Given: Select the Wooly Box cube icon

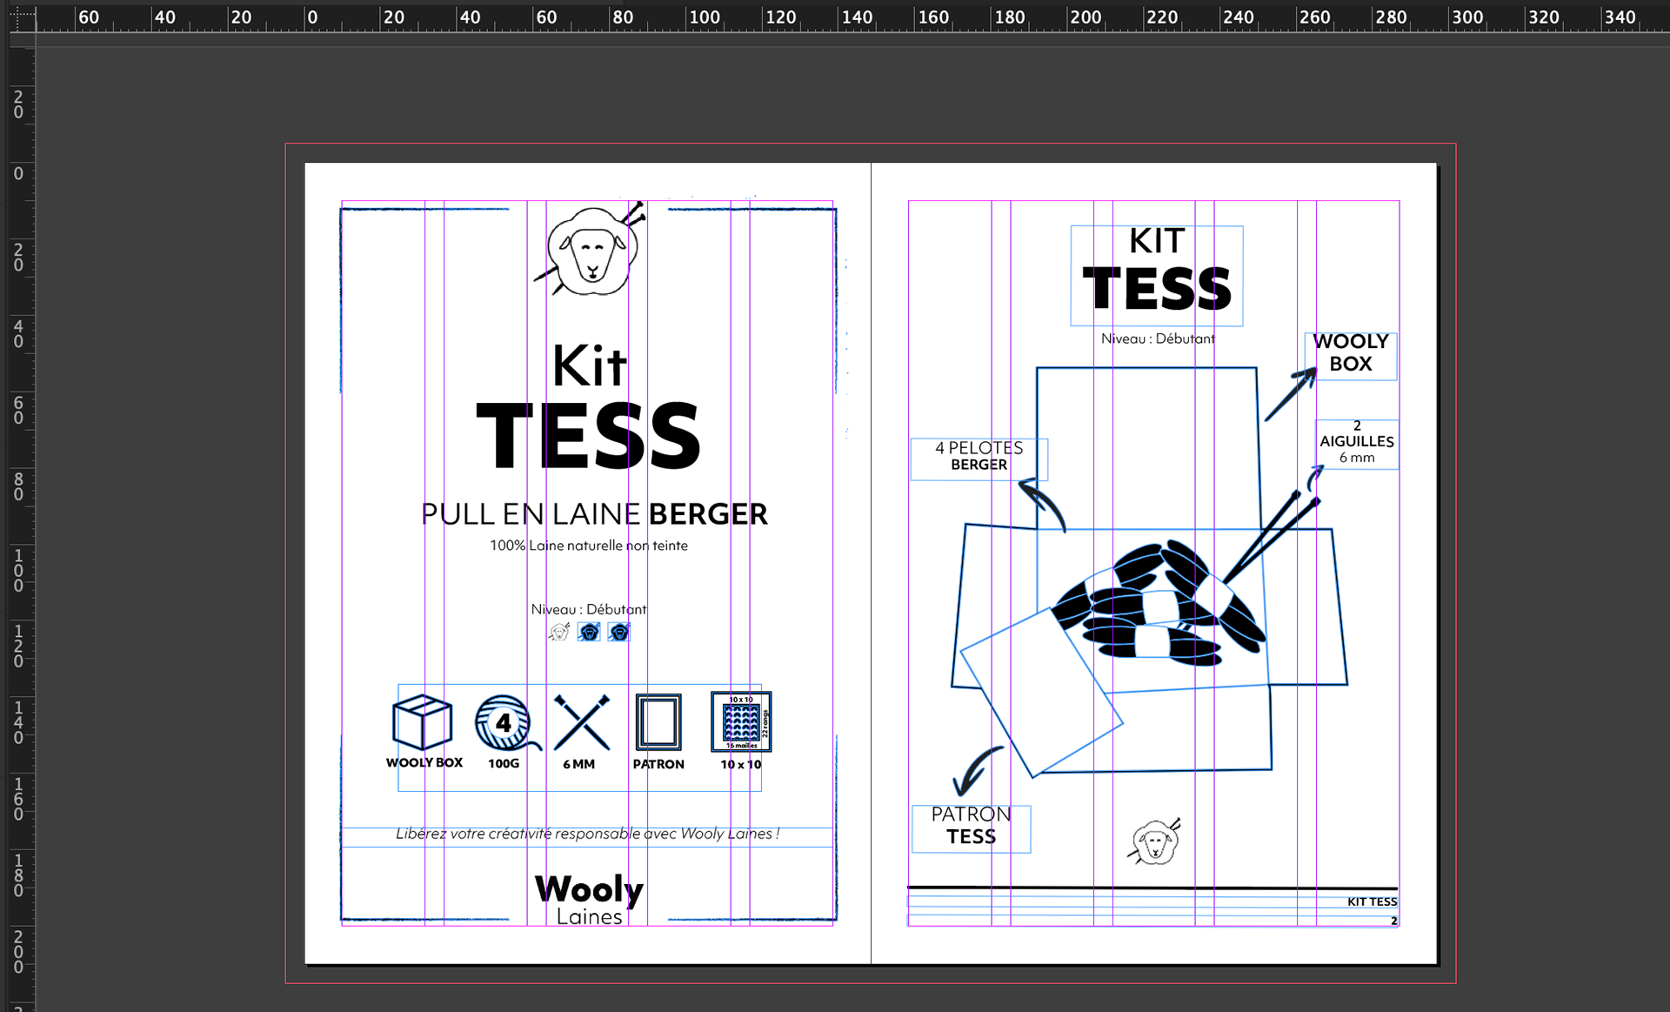Looking at the screenshot, I should 423,722.
